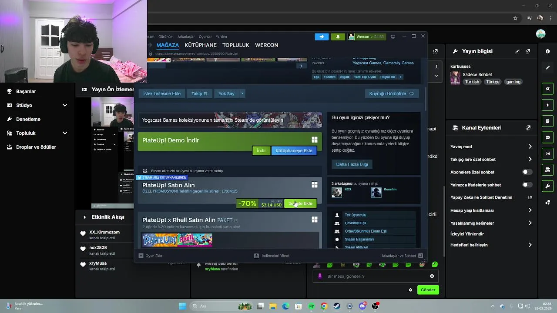The image size is (557, 313).
Task: Click the plus tag button after Rogue-lite
Action: [400, 77]
